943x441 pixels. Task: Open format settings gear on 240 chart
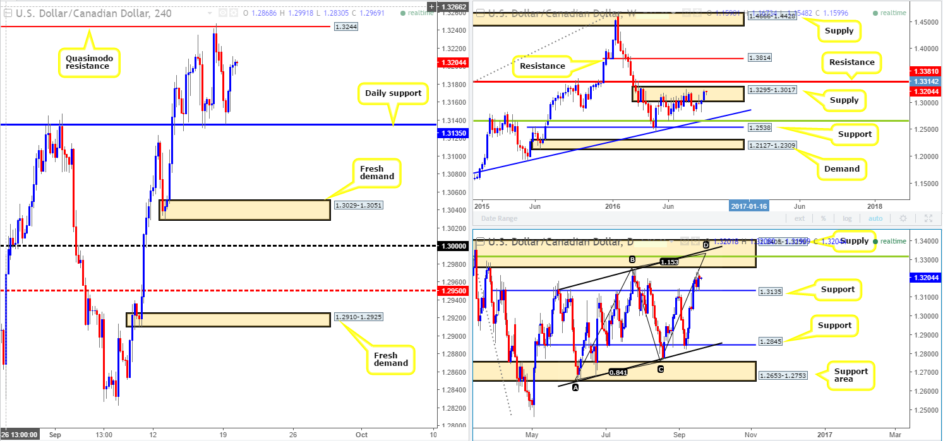tap(234, 13)
